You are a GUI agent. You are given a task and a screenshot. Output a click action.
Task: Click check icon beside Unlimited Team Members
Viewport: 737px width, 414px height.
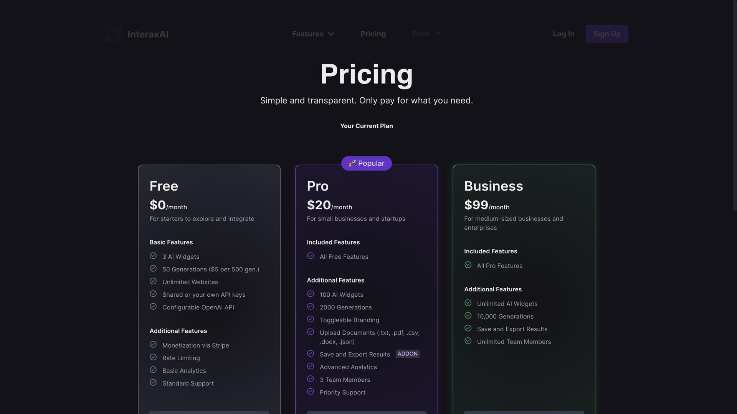tap(468, 341)
